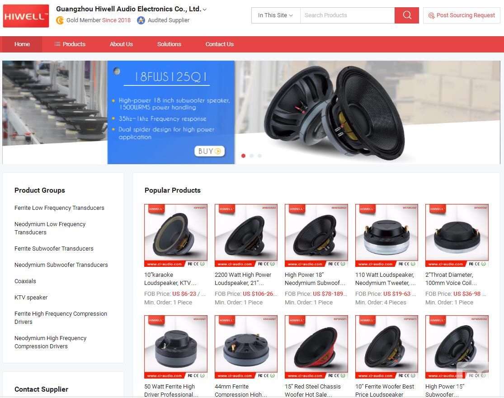Image resolution: width=504 pixels, height=398 pixels.
Task: Click High Power 18" Neodymium Subwoofer title
Action: 315,279
